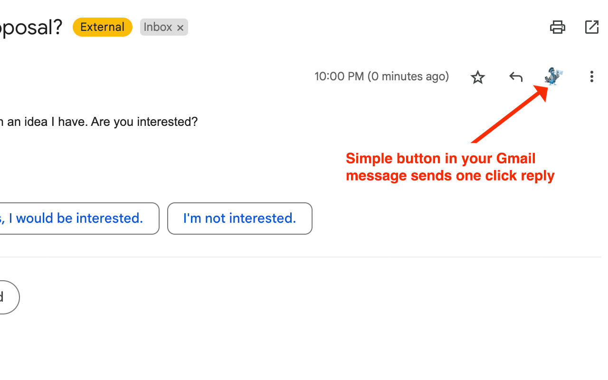Image resolution: width=608 pixels, height=380 pixels.
Task: Click the yellow External badge
Action: pyautogui.click(x=102, y=27)
